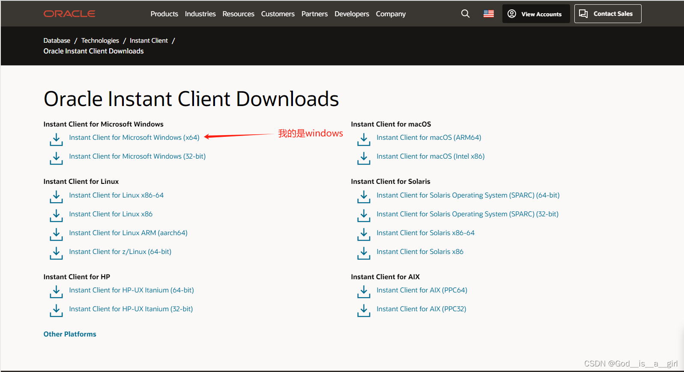Click download icon for Linux x86-64
The width and height of the screenshot is (684, 372).
pos(56,197)
